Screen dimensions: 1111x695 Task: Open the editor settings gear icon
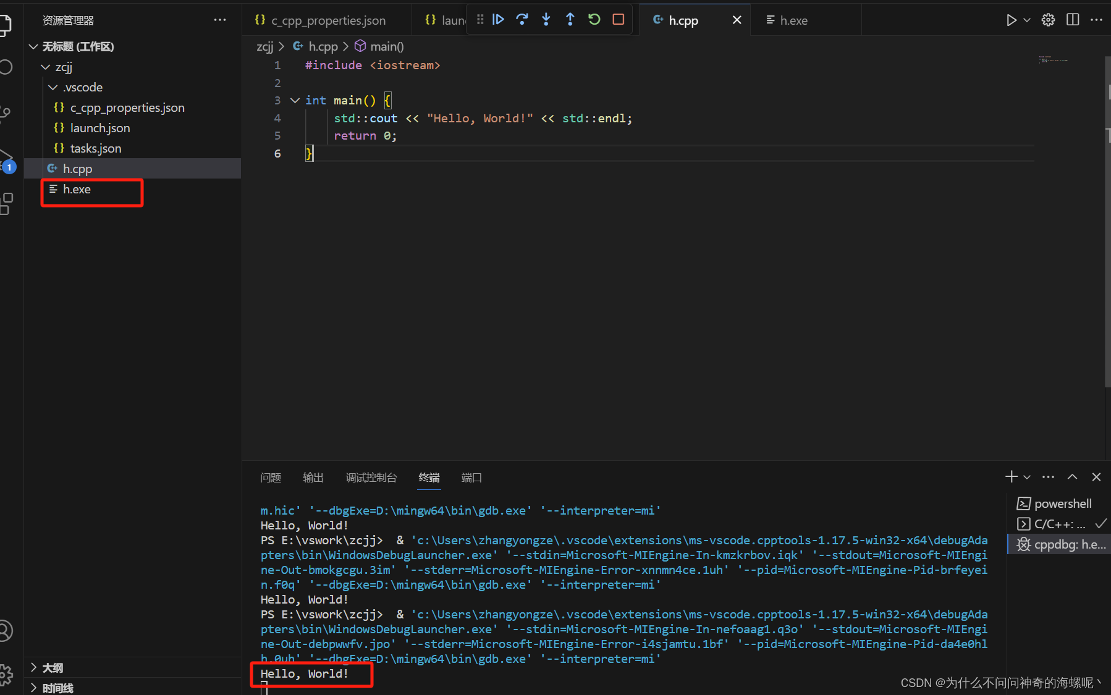tap(1049, 20)
